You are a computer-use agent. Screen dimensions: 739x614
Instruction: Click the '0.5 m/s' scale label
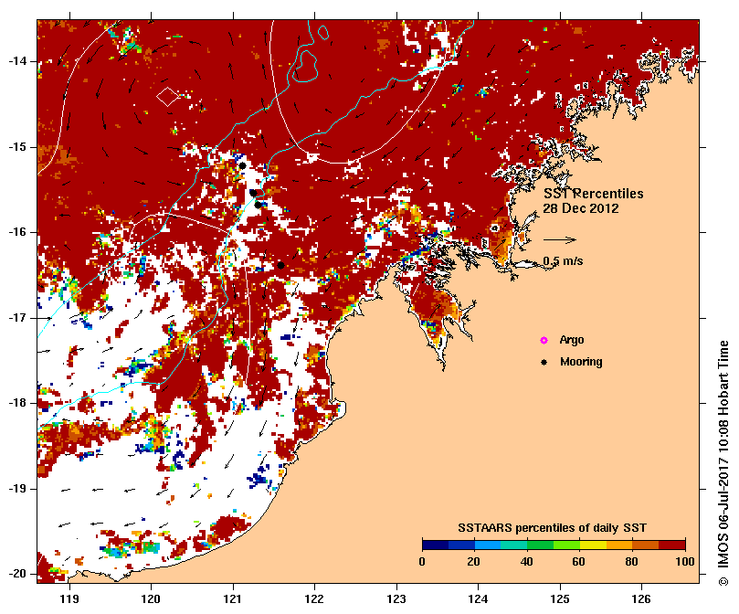[x=563, y=260]
